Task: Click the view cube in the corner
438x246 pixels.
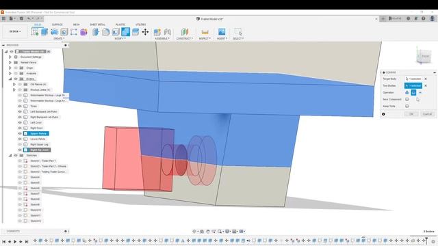Action: click(424, 56)
